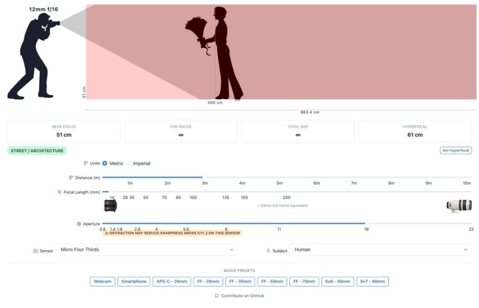479x308 pixels.
Task: Click the Sensor camera icon
Action: coord(36,251)
